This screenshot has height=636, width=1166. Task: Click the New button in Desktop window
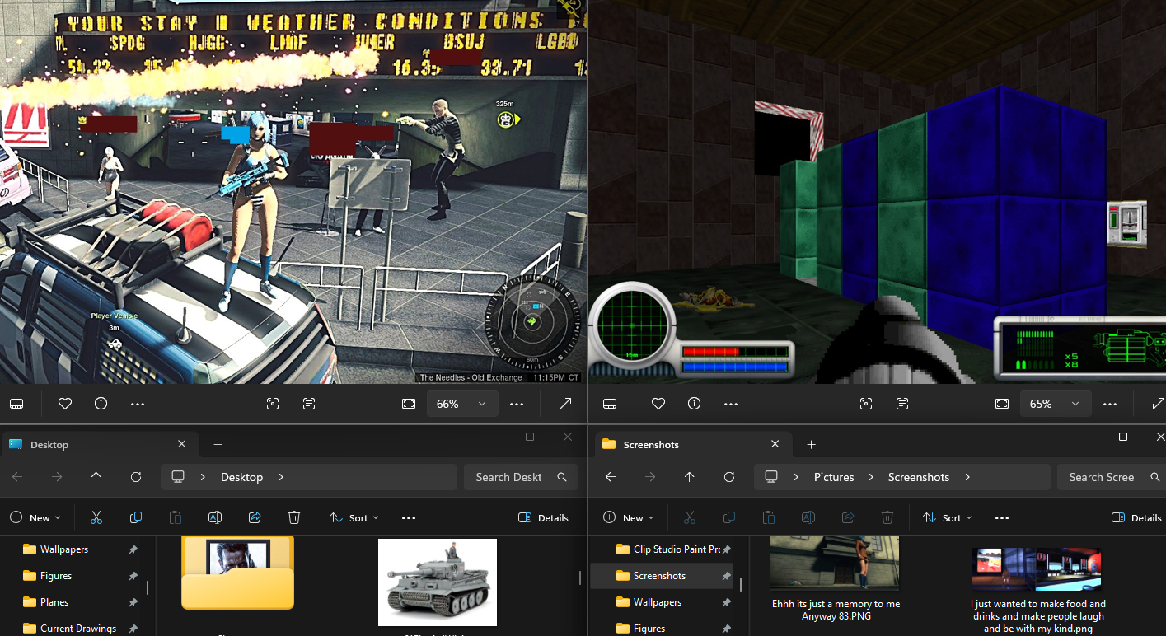35,517
